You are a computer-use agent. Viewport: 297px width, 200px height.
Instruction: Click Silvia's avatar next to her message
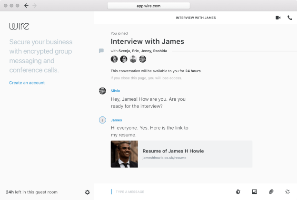coord(102,91)
